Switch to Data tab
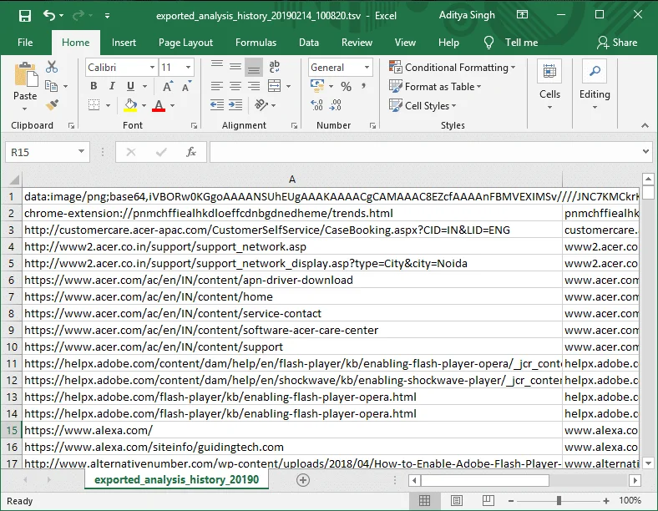The image size is (658, 511). tap(309, 43)
